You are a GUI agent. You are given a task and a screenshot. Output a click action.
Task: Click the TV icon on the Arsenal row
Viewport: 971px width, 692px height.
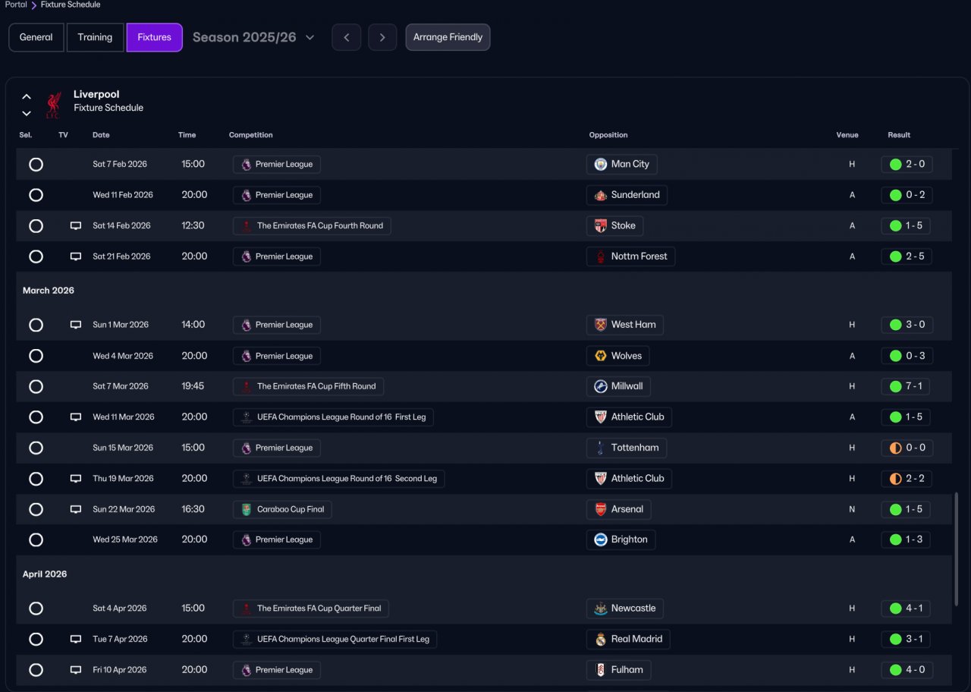coord(76,509)
